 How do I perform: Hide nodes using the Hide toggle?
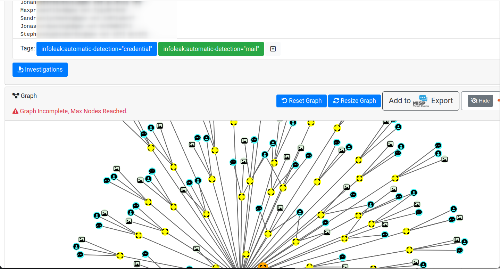(480, 101)
